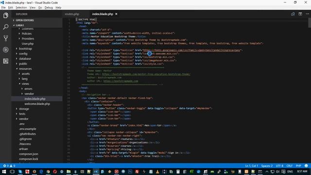This screenshot has width=311, height=175.
Task: Open the Debug menu
Action: [49, 8]
